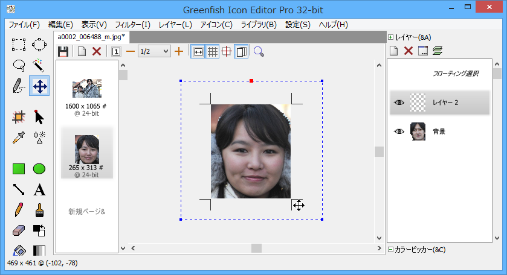Expand the レイヤー(&A) panel header
The height and width of the screenshot is (275, 507).
click(x=391, y=37)
